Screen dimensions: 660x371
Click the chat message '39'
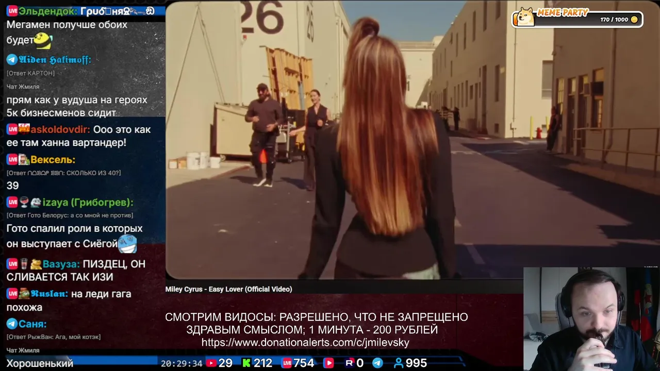click(12, 185)
